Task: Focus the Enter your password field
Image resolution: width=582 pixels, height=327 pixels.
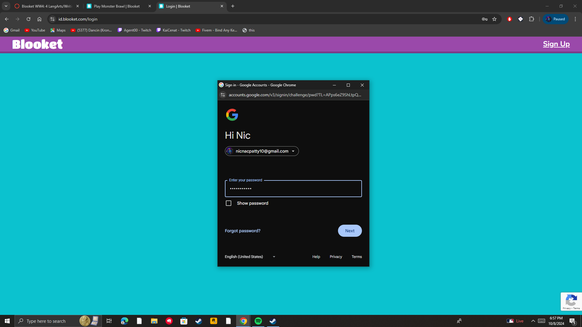Action: 293,189
